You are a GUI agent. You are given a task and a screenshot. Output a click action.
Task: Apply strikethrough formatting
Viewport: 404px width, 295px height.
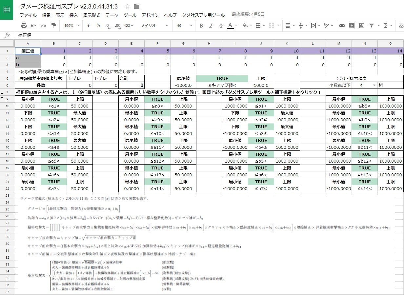(221, 26)
